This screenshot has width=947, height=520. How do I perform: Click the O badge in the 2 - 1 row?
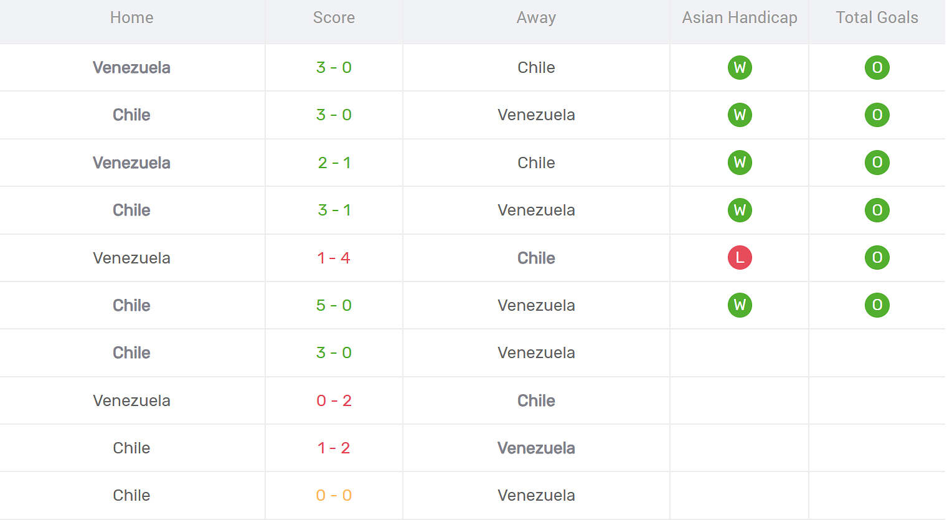[x=877, y=163]
